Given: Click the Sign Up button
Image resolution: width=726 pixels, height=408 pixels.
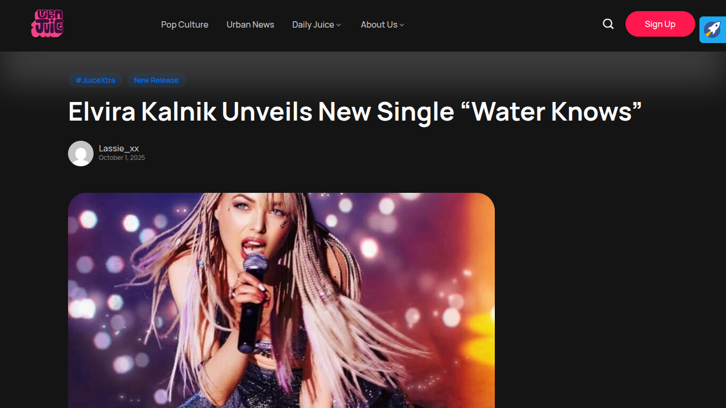Looking at the screenshot, I should [660, 24].
